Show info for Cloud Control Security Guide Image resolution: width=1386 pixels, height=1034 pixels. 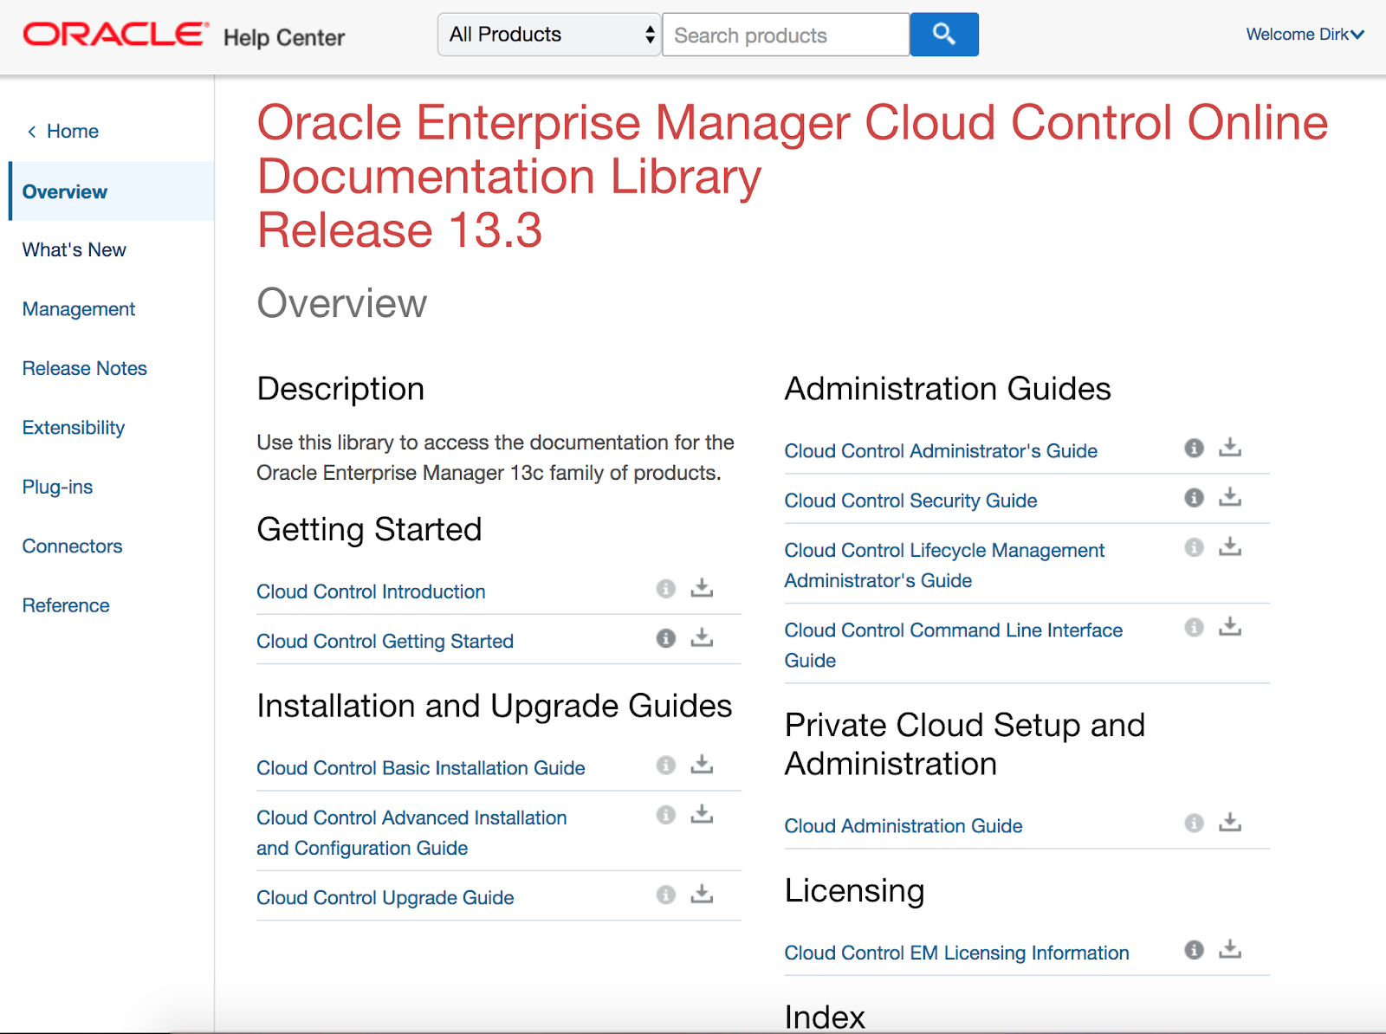tap(1194, 498)
